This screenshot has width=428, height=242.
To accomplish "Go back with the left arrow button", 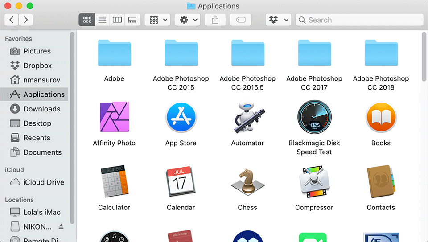I will click(x=12, y=20).
